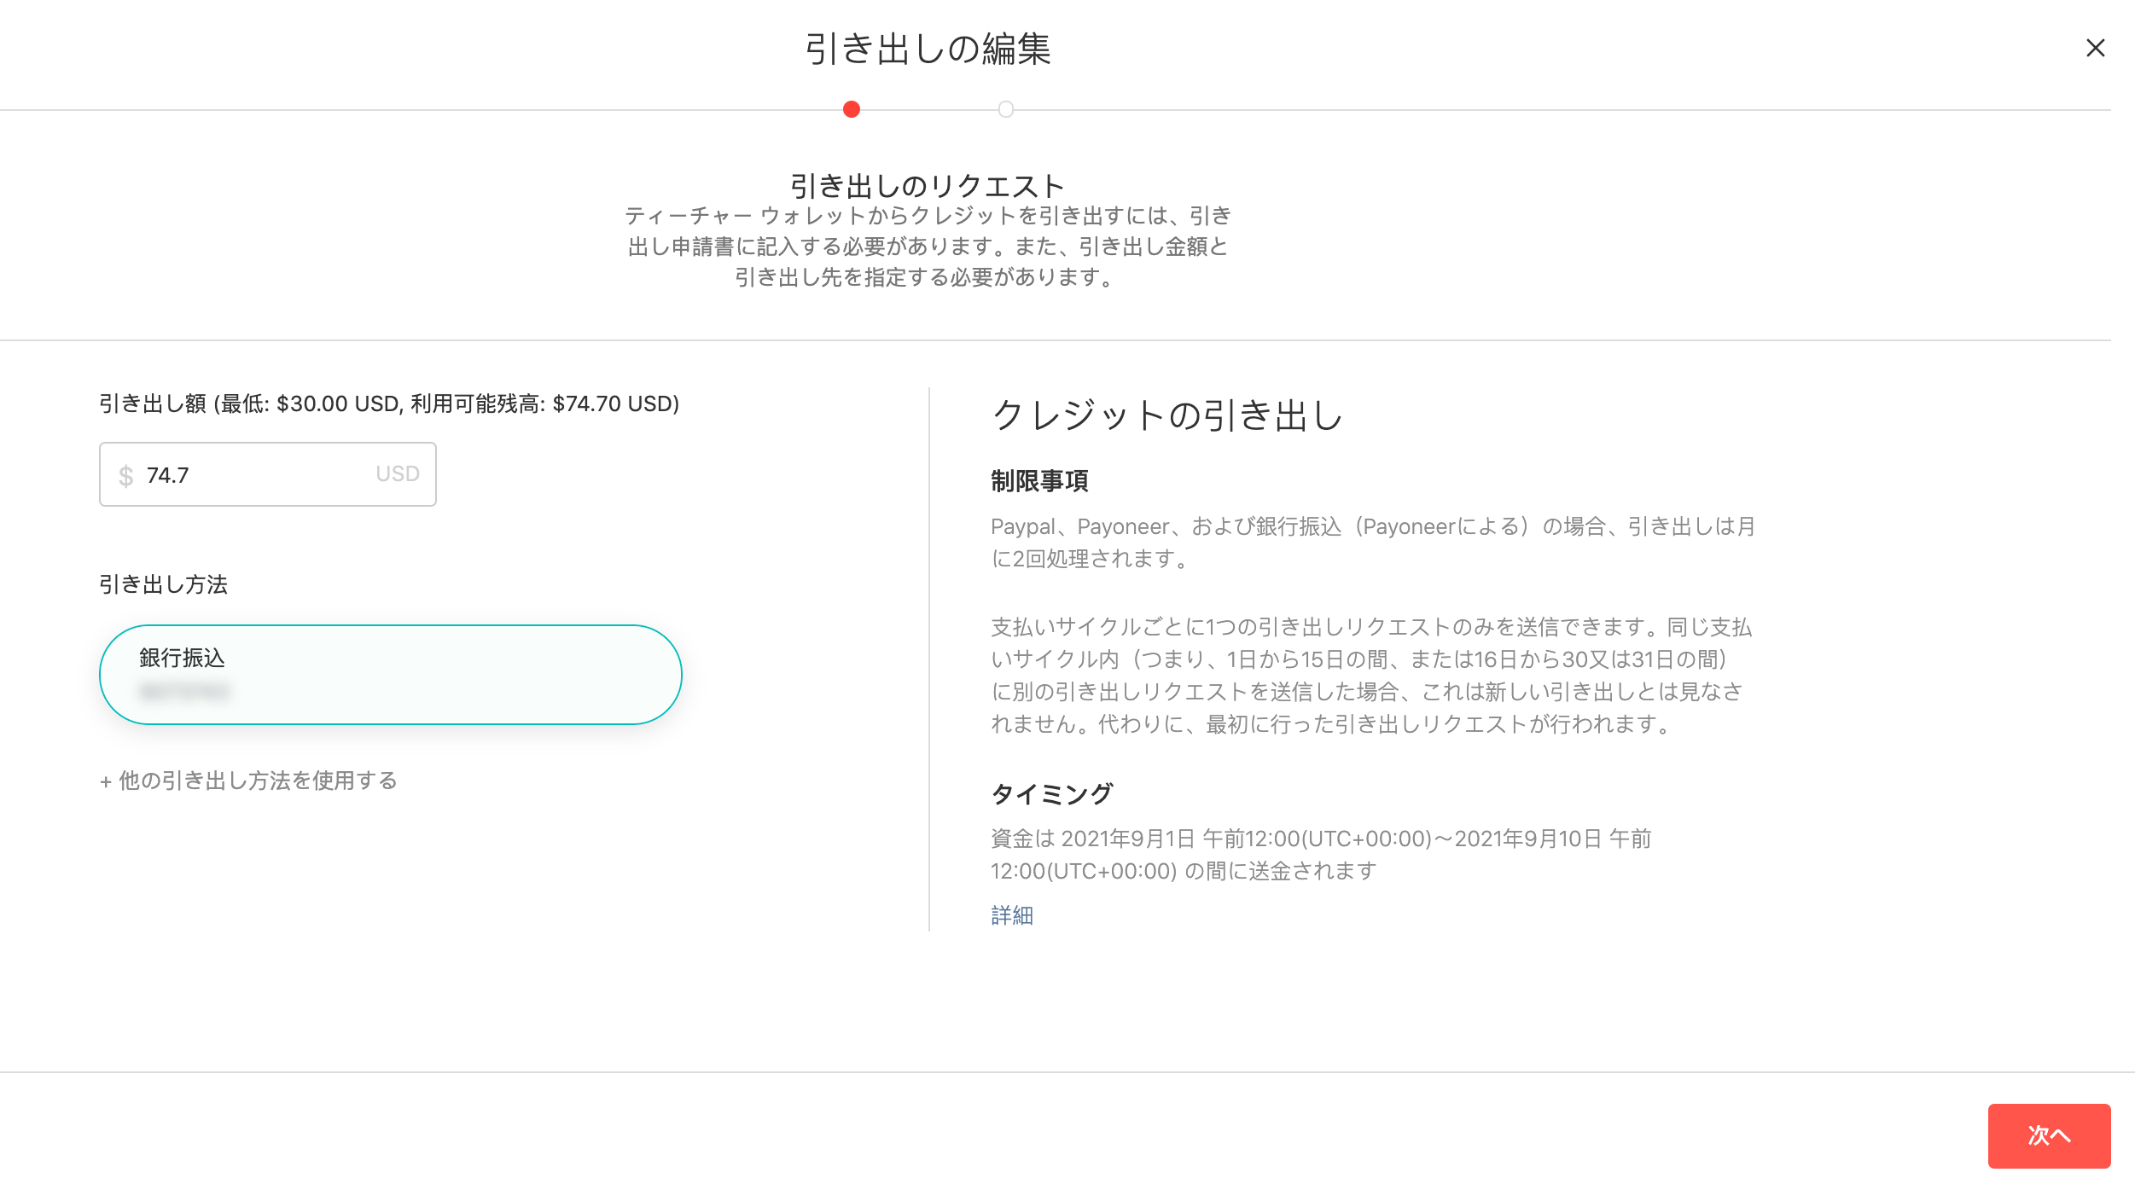
Task: Click the 次へ next button
Action: [x=2049, y=1135]
